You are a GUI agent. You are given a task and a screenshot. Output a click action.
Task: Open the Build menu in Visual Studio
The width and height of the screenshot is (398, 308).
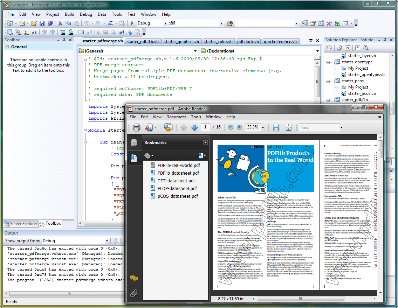pos(69,14)
